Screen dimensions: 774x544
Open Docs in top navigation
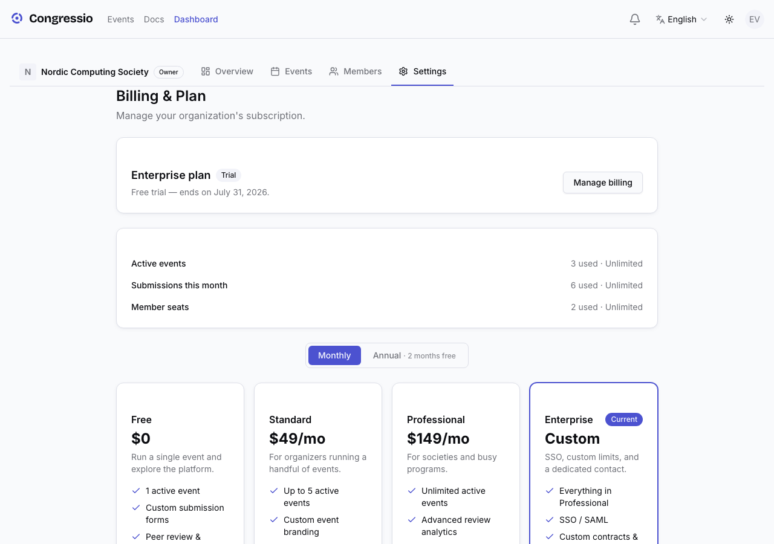point(154,19)
